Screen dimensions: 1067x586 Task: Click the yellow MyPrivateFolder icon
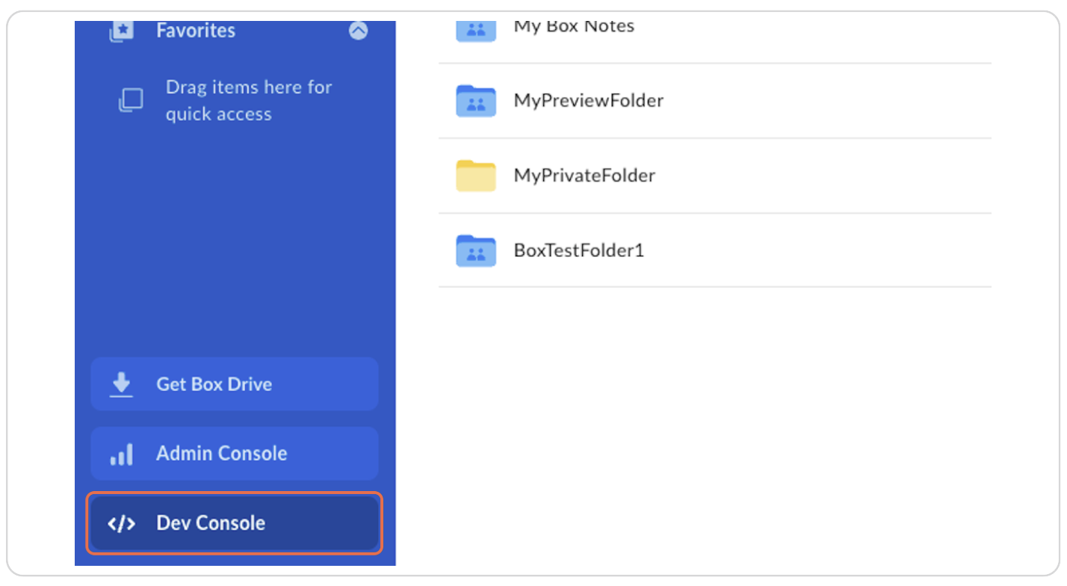click(476, 176)
